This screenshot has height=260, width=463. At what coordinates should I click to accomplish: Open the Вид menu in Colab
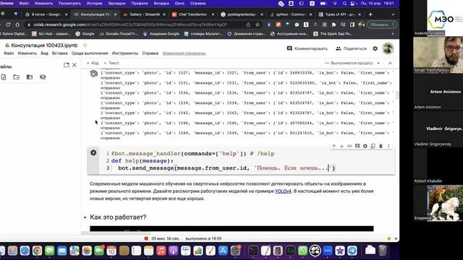pyautogui.click(x=44, y=53)
